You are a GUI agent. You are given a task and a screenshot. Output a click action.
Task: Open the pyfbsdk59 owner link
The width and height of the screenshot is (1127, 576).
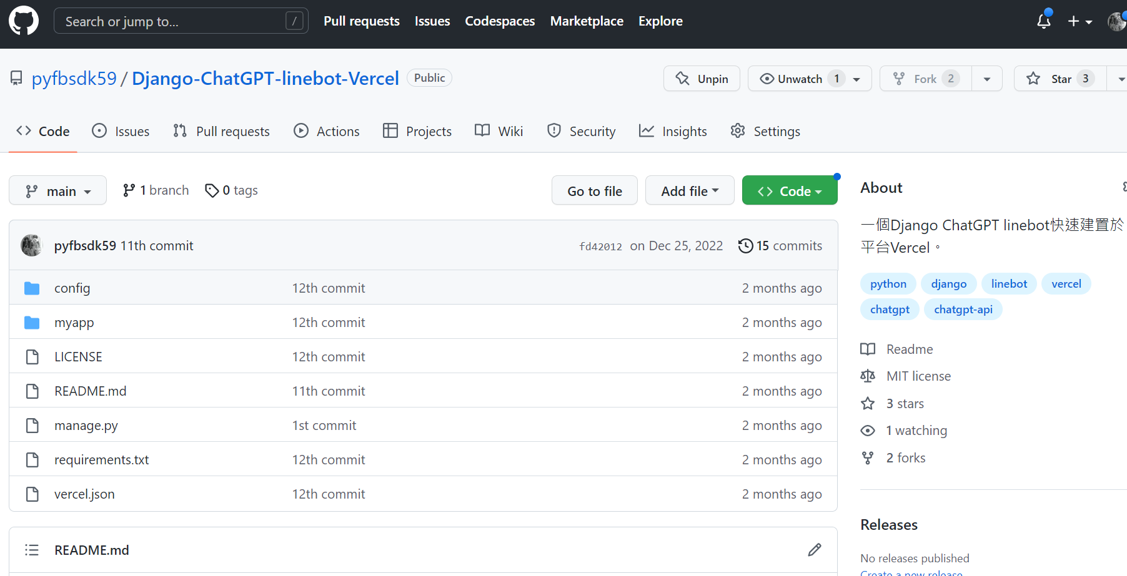[74, 79]
